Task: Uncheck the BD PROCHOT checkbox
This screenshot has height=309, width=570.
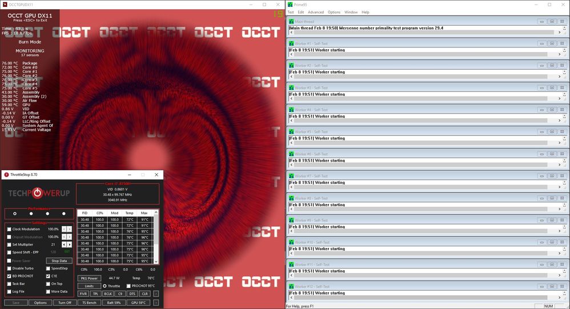Action: tap(9, 276)
